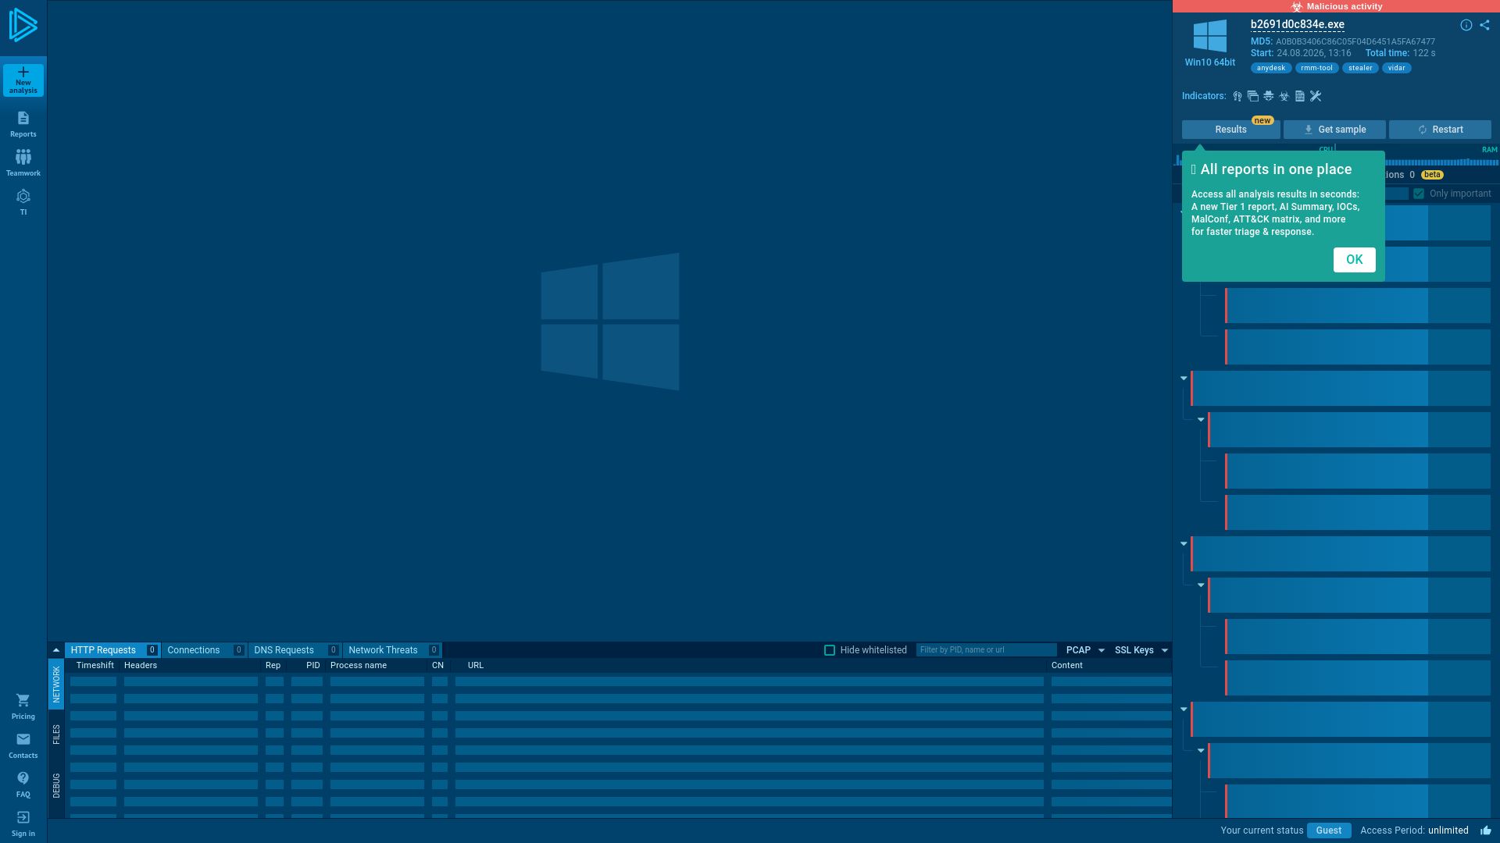The height and width of the screenshot is (843, 1500).
Task: Click the Headers column header
Action: [141, 666]
